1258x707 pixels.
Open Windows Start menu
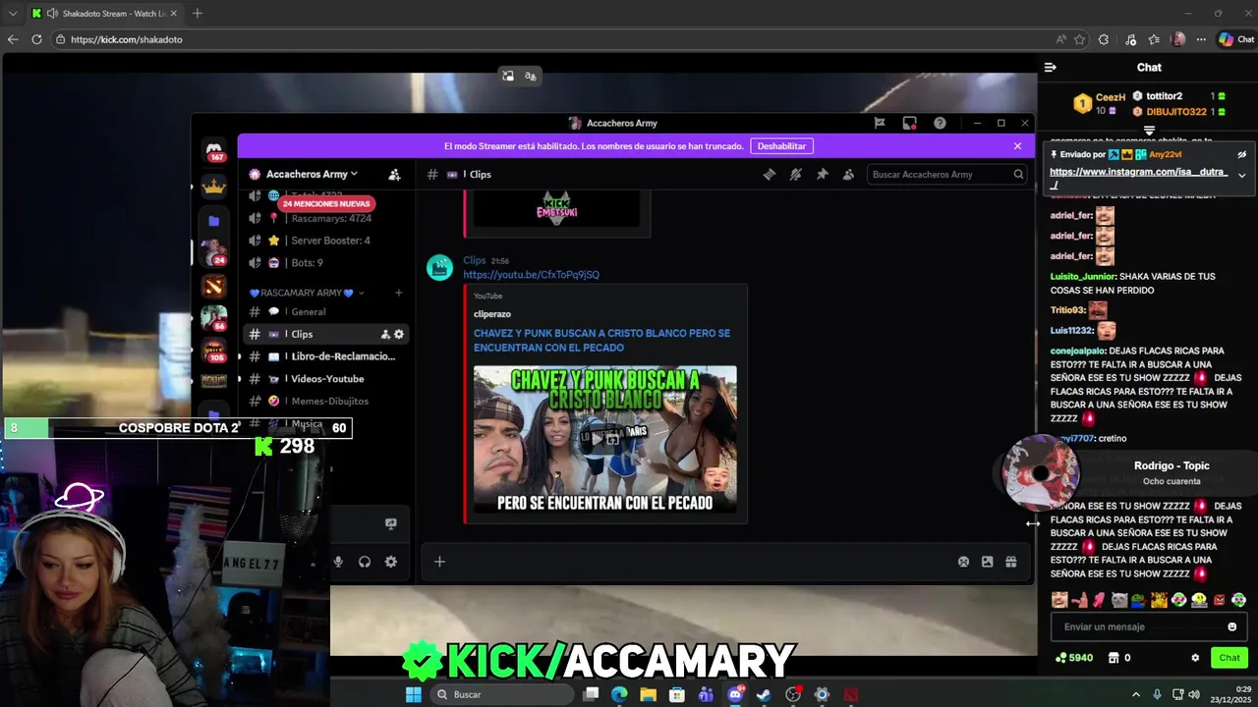coord(414,694)
